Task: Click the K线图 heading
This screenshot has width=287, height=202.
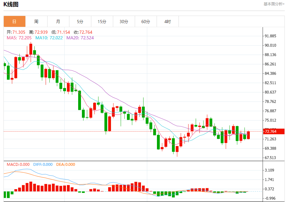Action: coord(11,4)
